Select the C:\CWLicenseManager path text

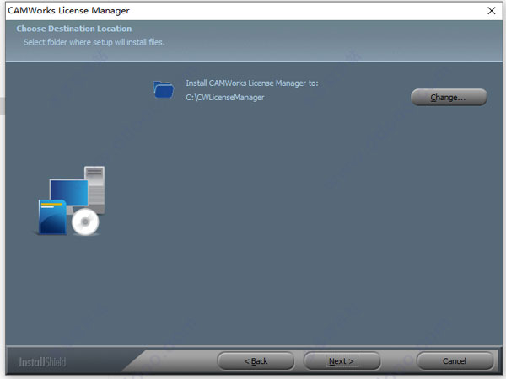click(225, 98)
